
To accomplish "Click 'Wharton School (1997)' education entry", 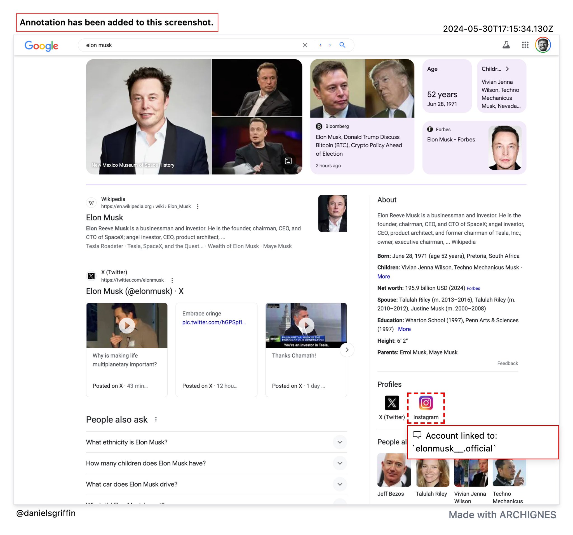I will [x=434, y=320].
